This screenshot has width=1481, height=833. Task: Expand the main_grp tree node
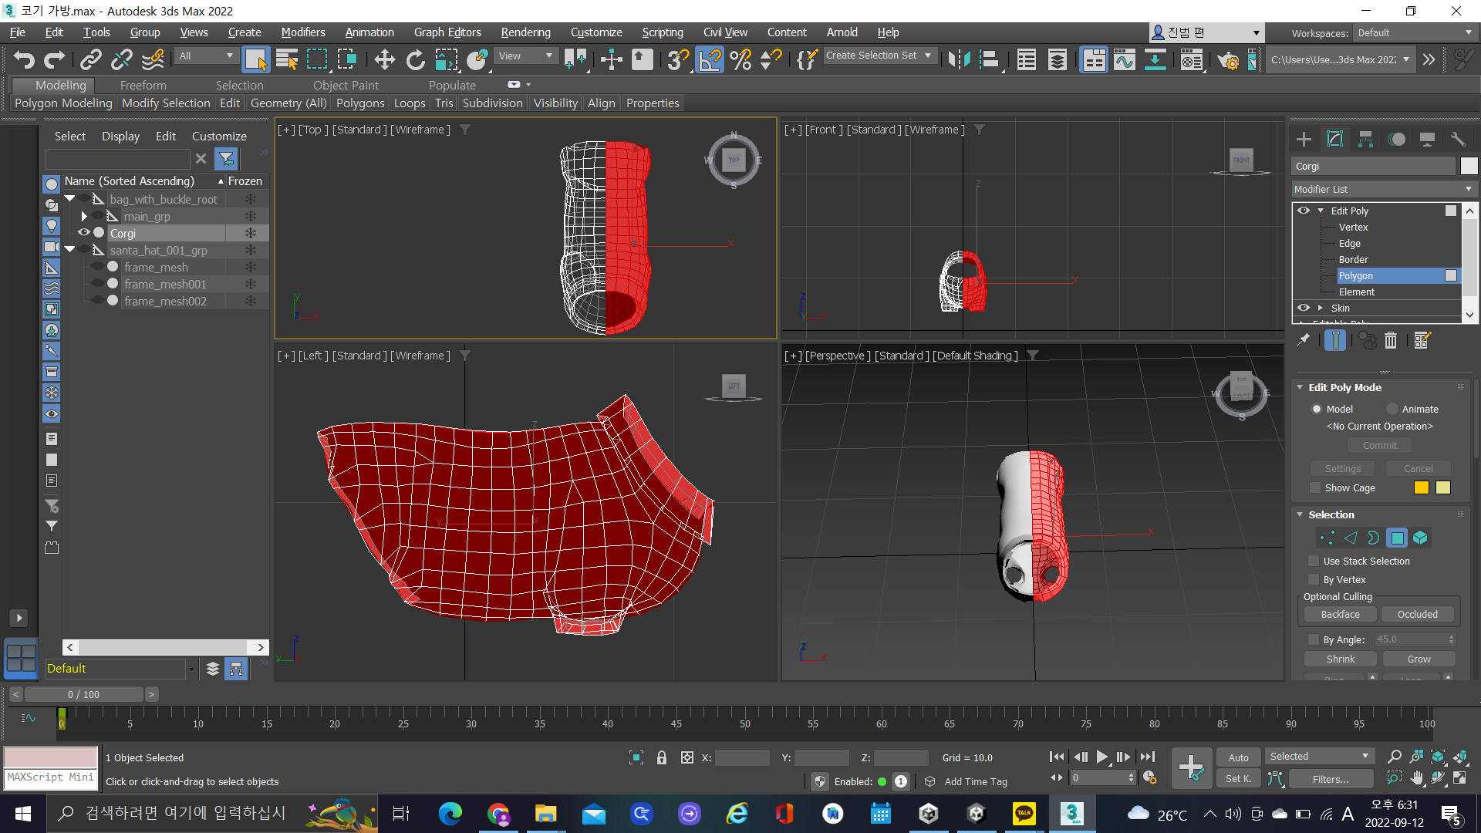coord(84,217)
